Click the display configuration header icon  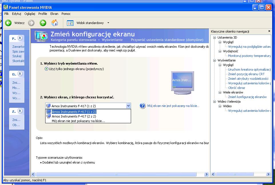41,36
